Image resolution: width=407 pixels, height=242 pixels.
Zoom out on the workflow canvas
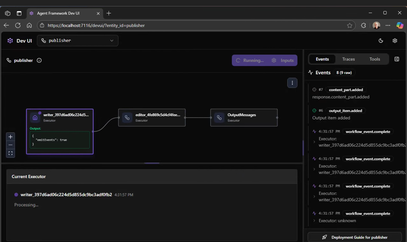point(11,145)
